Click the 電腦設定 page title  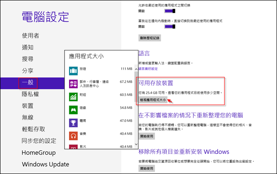pyautogui.click(x=45, y=17)
